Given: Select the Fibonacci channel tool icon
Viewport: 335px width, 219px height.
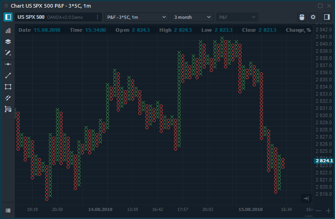Looking at the screenshot, I should click(8, 98).
